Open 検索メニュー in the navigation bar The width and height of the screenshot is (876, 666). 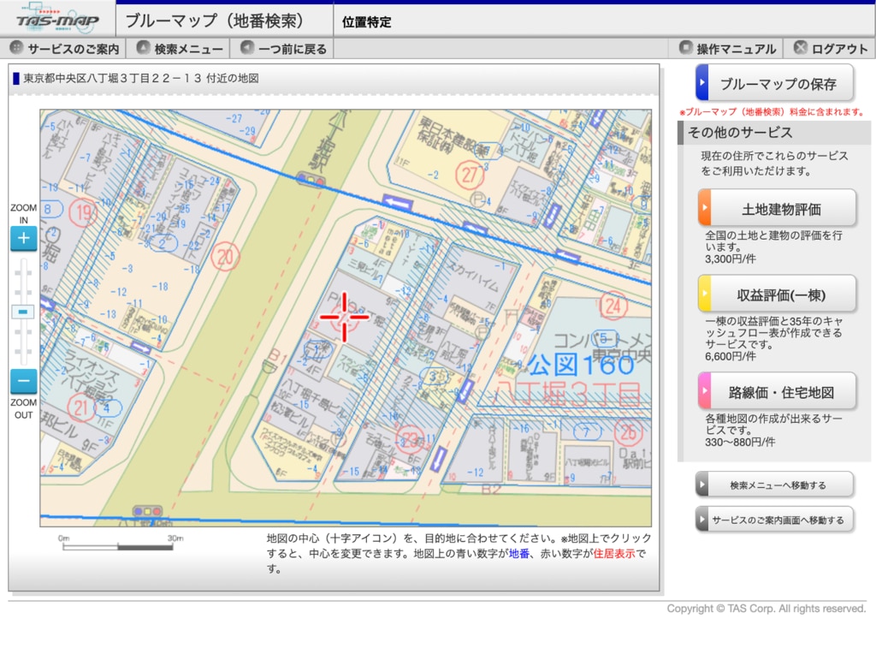click(180, 49)
